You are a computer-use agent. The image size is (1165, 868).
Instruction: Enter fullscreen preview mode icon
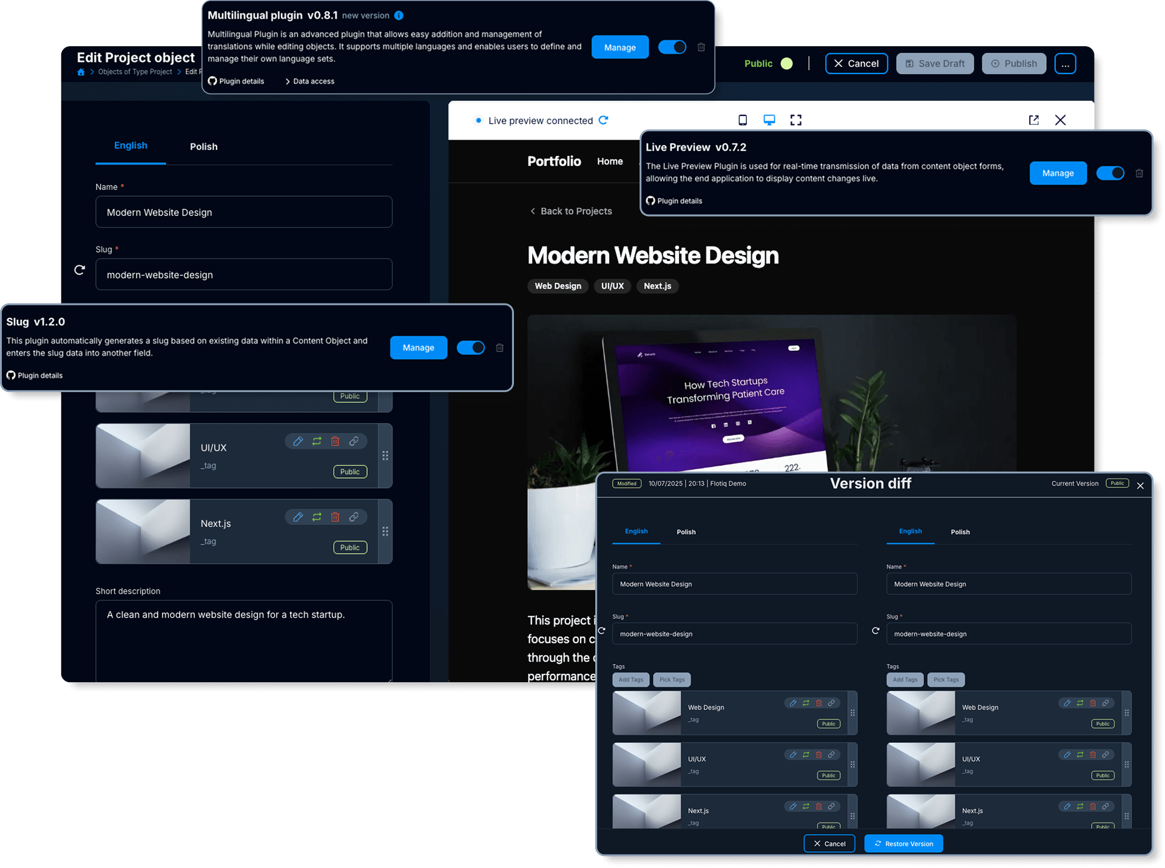click(795, 120)
